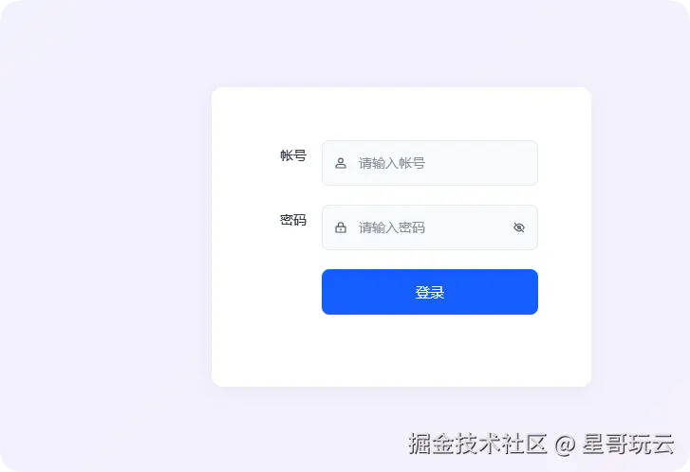Click the 请输入帐号 placeholder text

coord(392,163)
